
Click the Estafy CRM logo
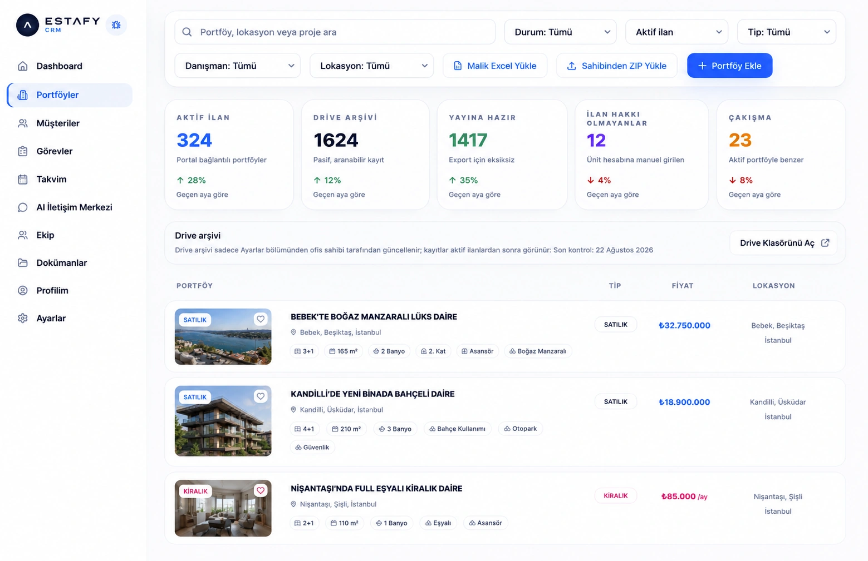pyautogui.click(x=58, y=25)
